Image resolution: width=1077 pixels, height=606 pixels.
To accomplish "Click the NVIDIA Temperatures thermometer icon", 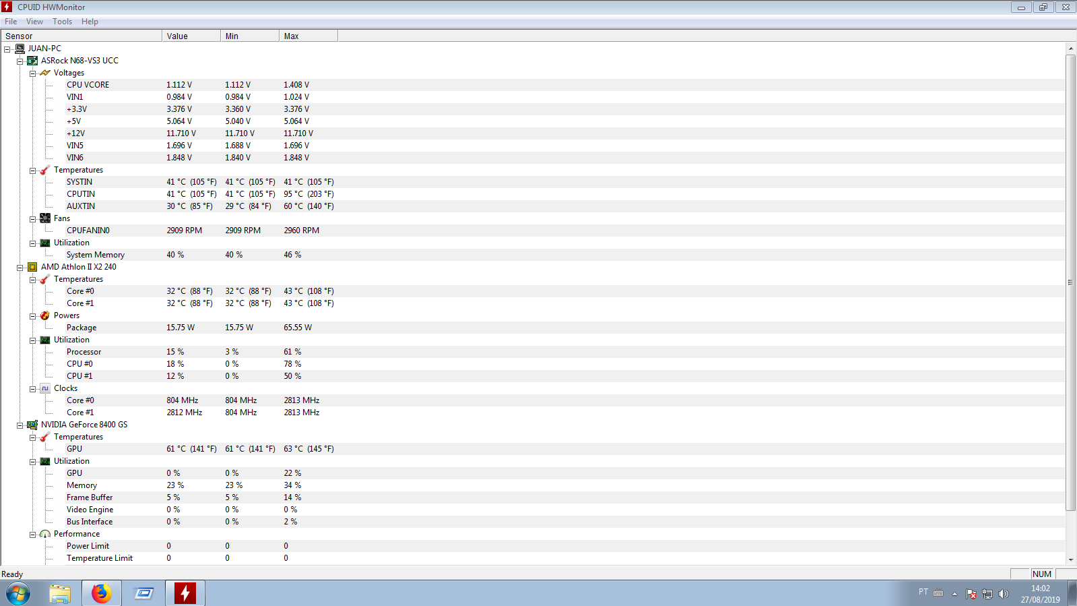I will [x=45, y=437].
